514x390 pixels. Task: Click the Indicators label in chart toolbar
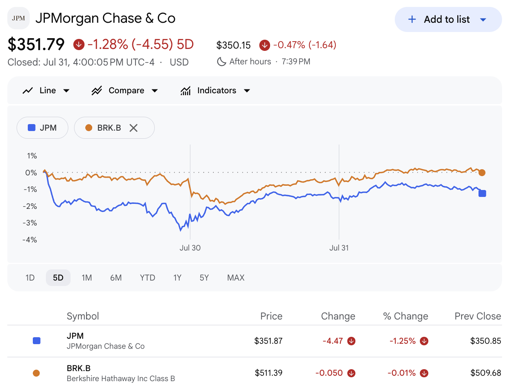(217, 91)
